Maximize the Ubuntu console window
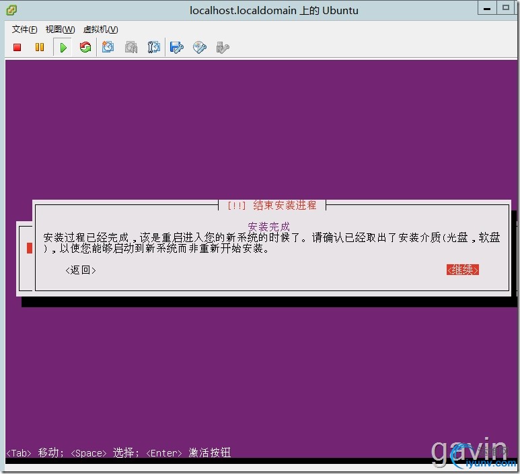The image size is (520, 474). (506, 8)
